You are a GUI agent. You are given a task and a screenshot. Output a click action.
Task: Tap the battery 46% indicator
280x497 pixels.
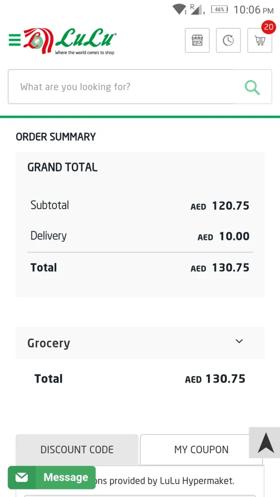[219, 9]
